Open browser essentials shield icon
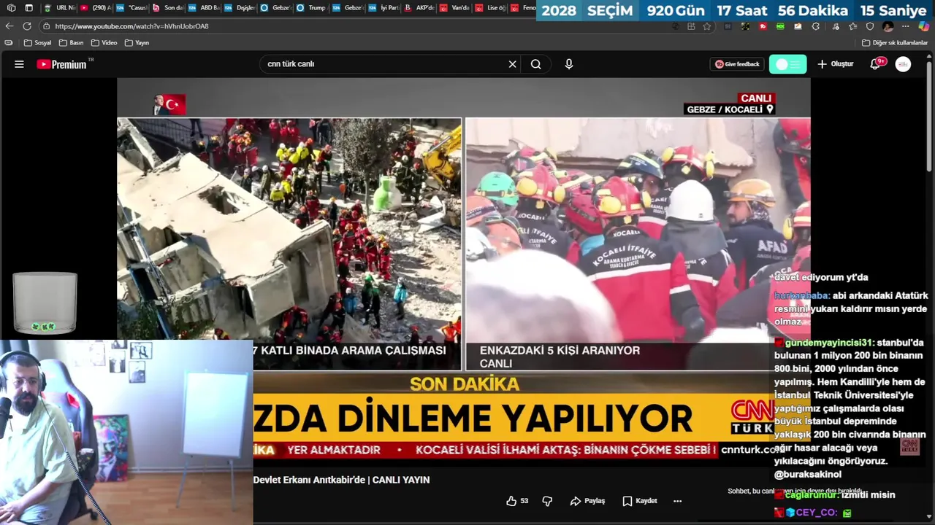 click(x=870, y=26)
